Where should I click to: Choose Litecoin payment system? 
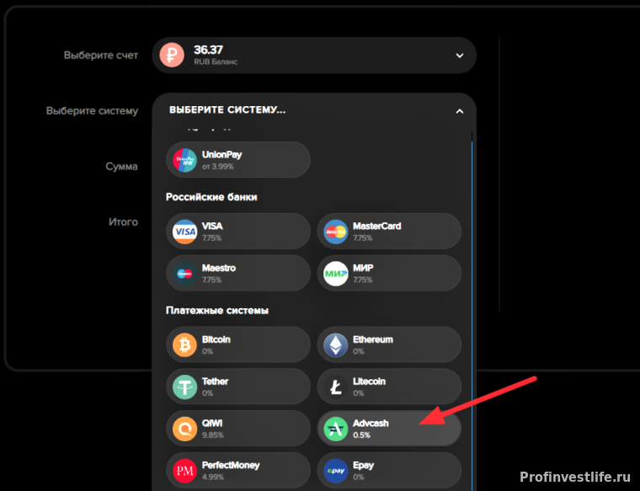pos(389,387)
